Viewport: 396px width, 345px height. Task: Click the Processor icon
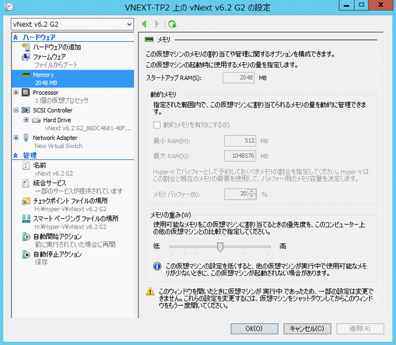[x=26, y=93]
